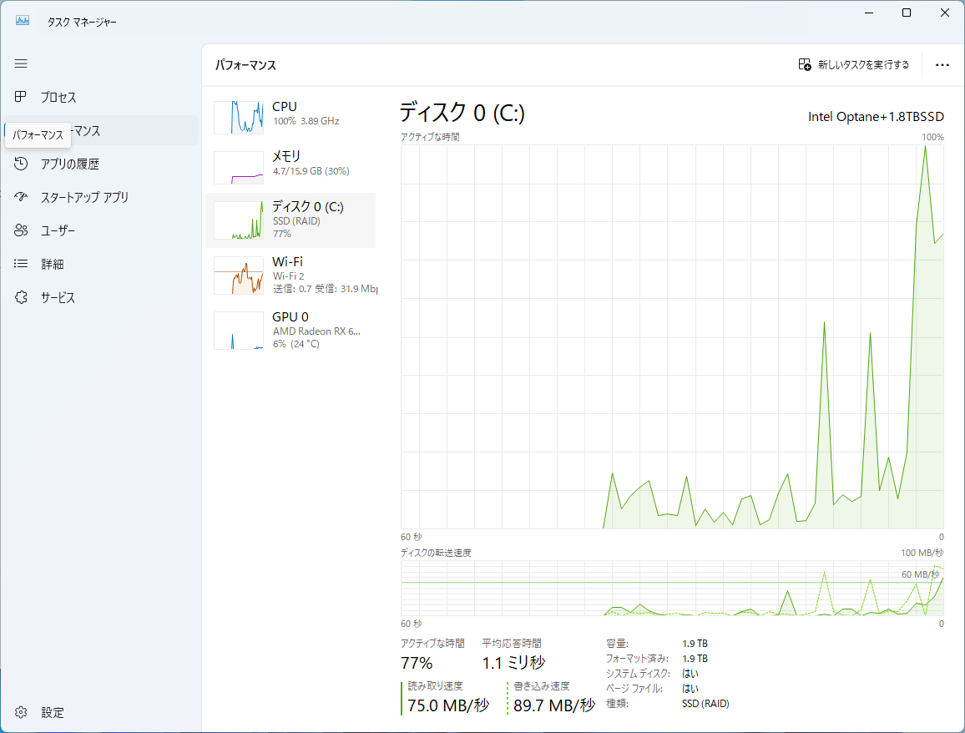Click the スタートアップ アプリ gauge icon

[x=21, y=197]
